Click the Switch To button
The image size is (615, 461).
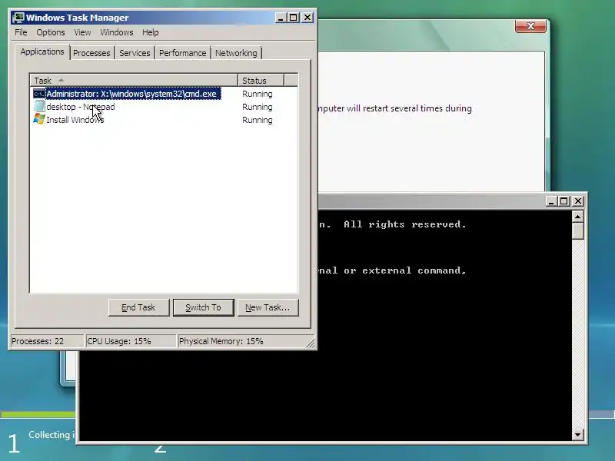tap(203, 307)
